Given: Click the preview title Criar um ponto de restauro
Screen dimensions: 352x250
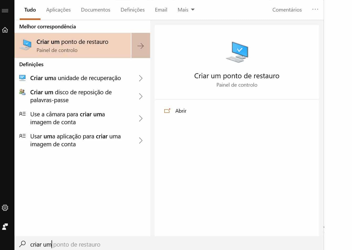Looking at the screenshot, I should pos(237,76).
